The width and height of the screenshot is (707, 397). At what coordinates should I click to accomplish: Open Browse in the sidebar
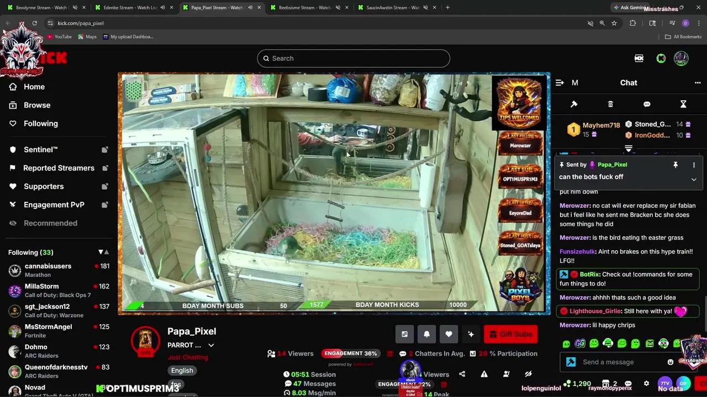tap(37, 105)
